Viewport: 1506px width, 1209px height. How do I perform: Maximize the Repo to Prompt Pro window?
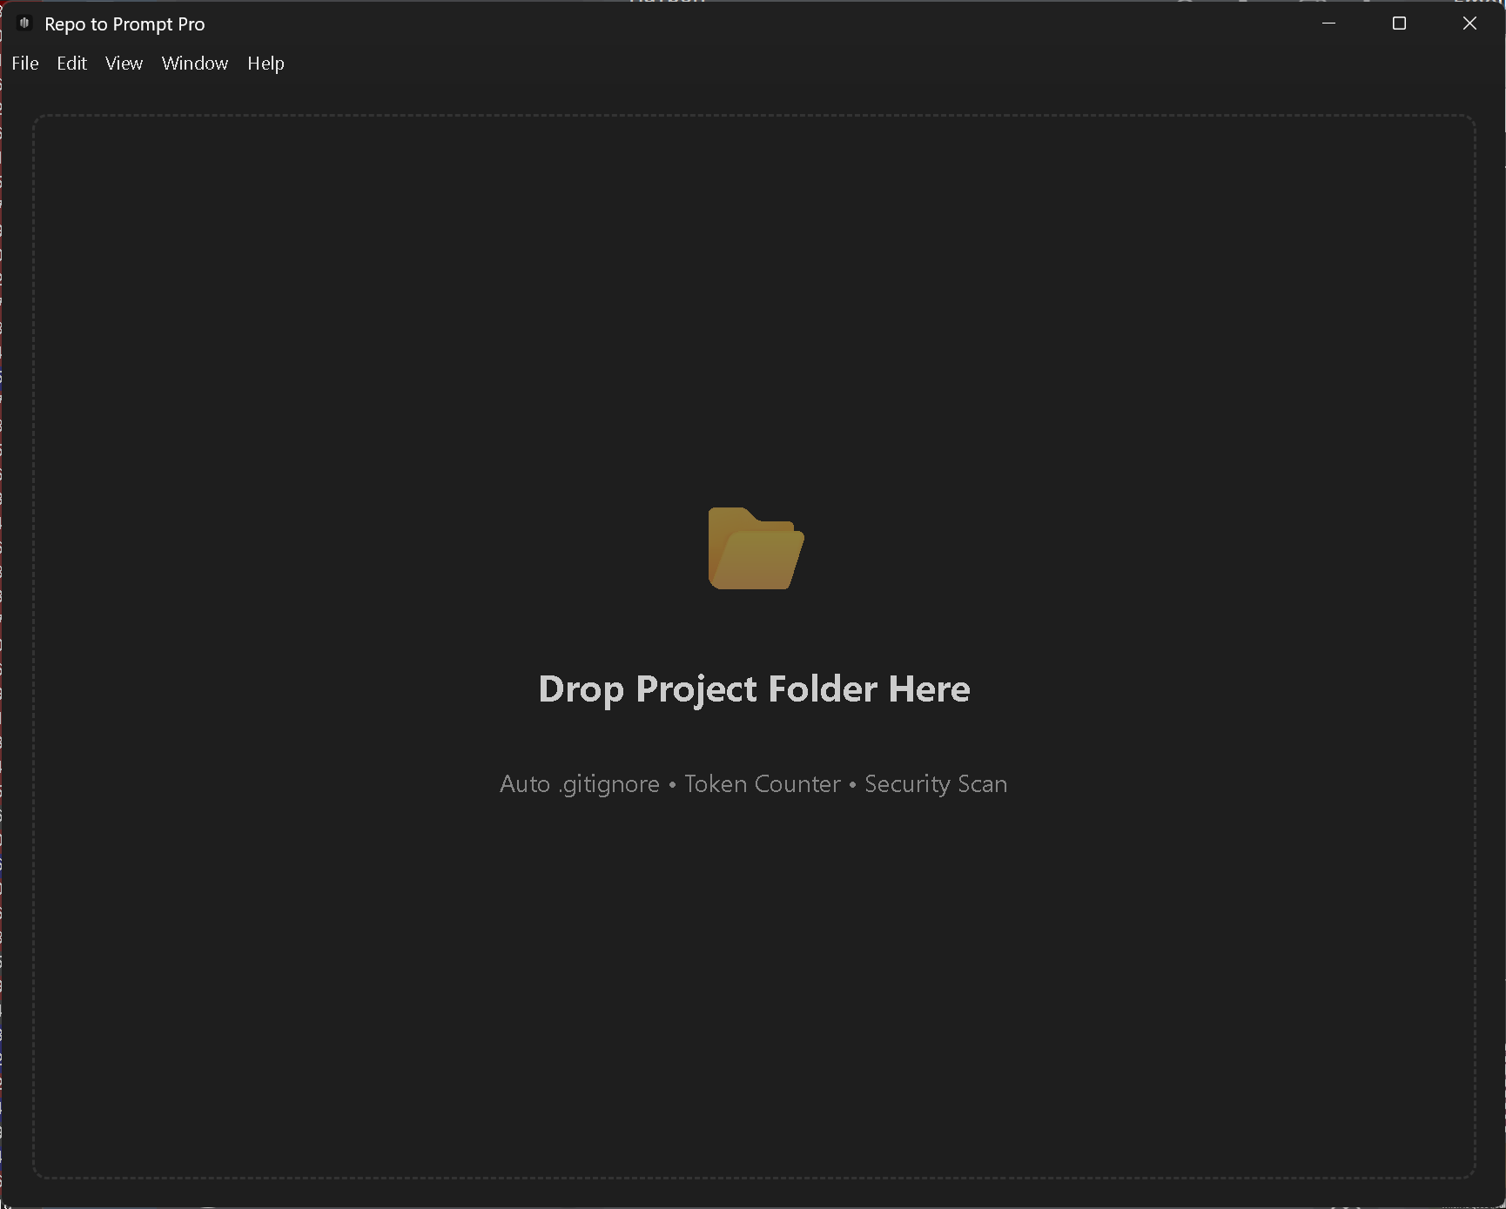click(1399, 24)
